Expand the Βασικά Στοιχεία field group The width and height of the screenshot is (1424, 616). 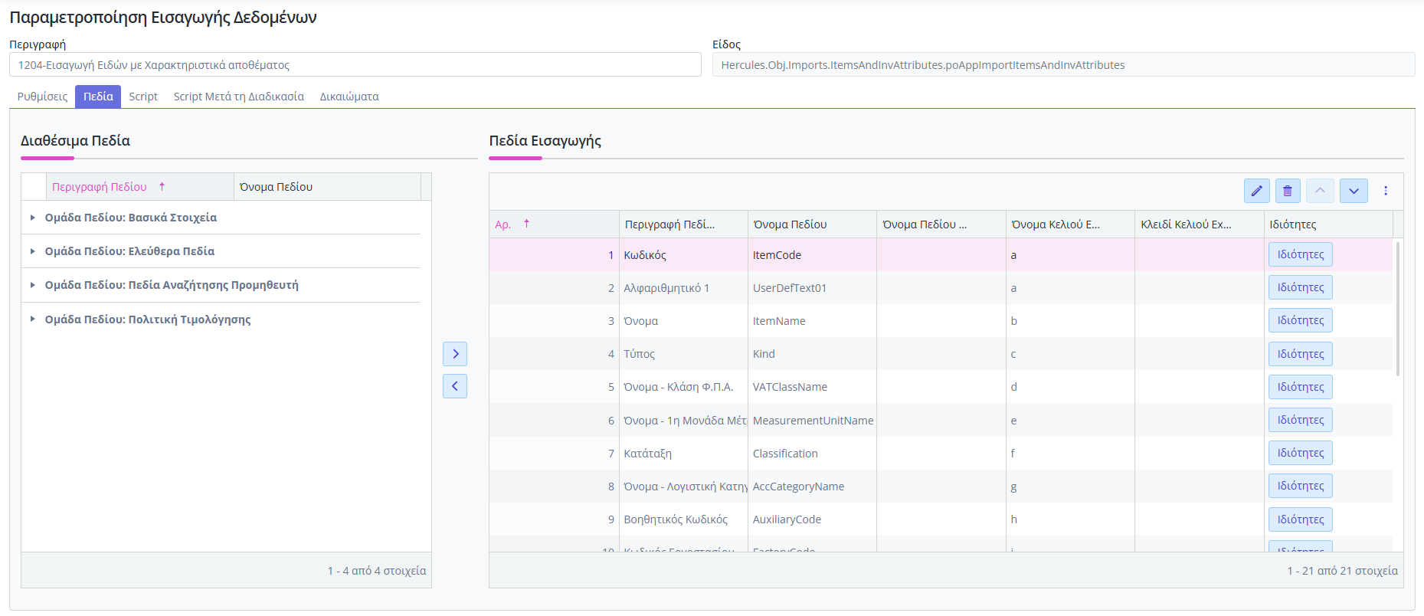32,218
